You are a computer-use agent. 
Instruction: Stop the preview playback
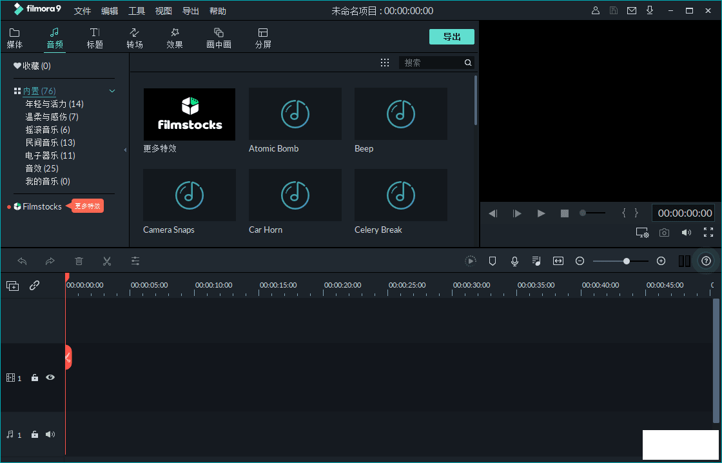click(x=565, y=213)
